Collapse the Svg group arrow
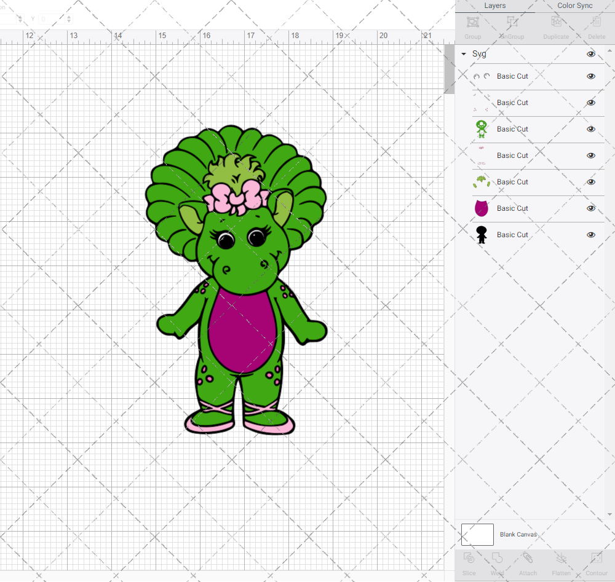The width and height of the screenshot is (615, 582). (x=464, y=53)
